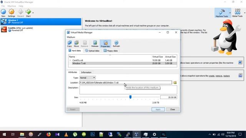This screenshot has height=138, width=246.
Task: Select Window 7.vdi in the disk list
Action: (123, 63)
